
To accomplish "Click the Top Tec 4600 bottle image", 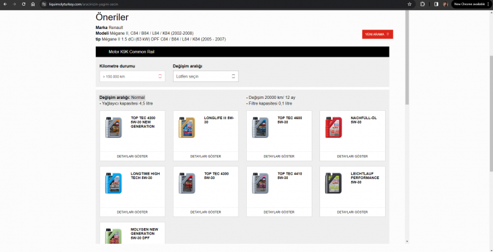I will 260,127.
